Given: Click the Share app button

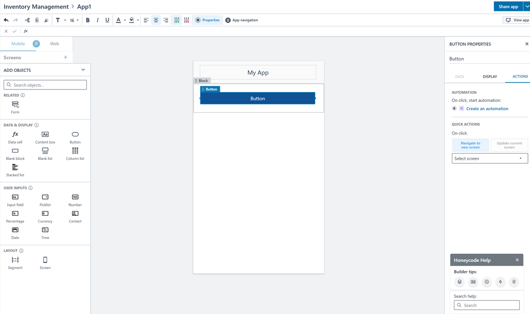Looking at the screenshot, I should (508, 7).
